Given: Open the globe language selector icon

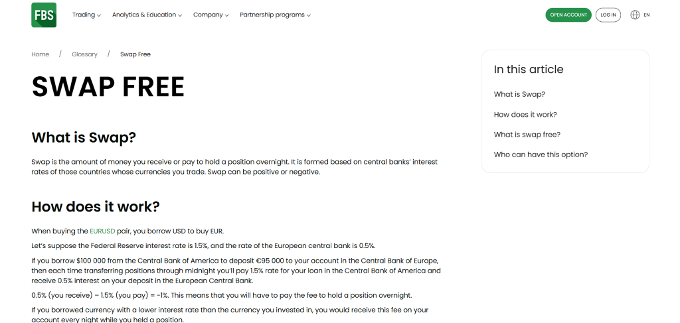Looking at the screenshot, I should 635,15.
